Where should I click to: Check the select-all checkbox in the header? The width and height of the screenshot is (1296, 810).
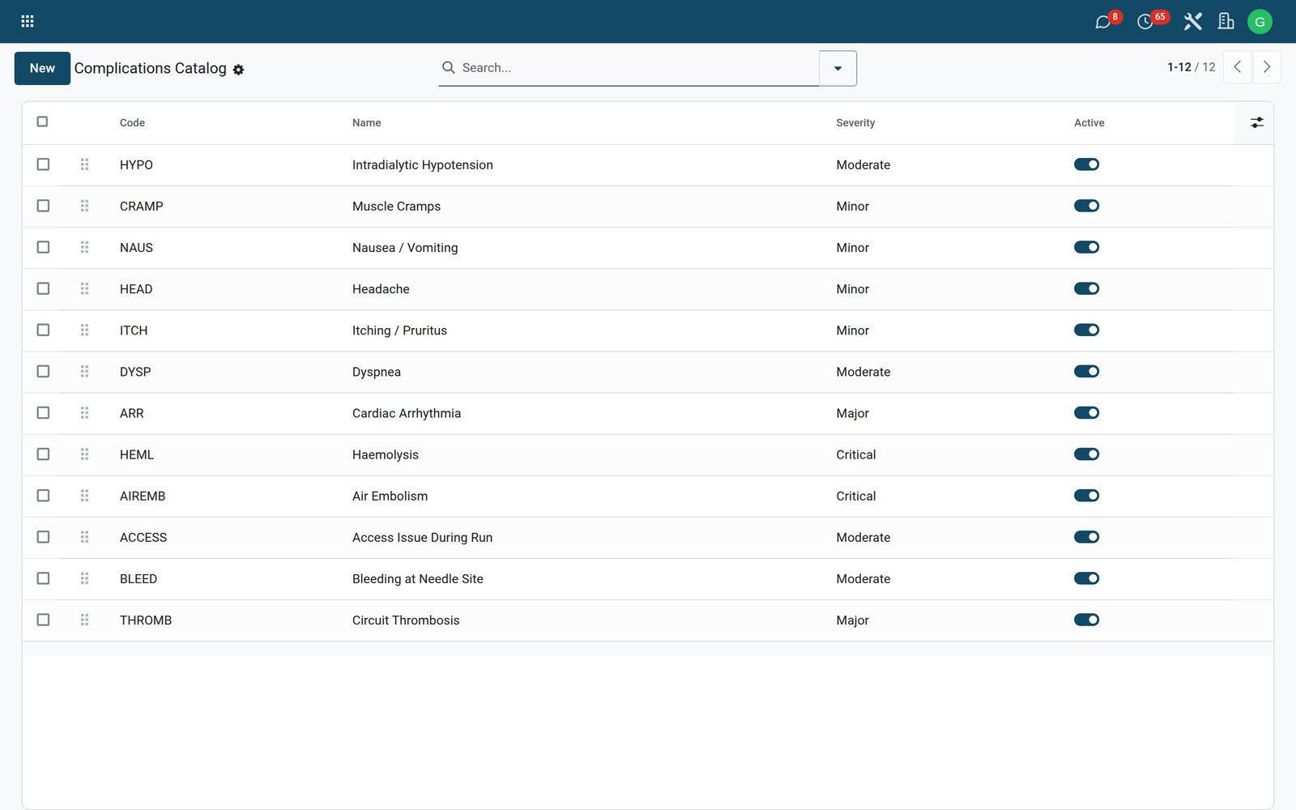[x=42, y=122]
